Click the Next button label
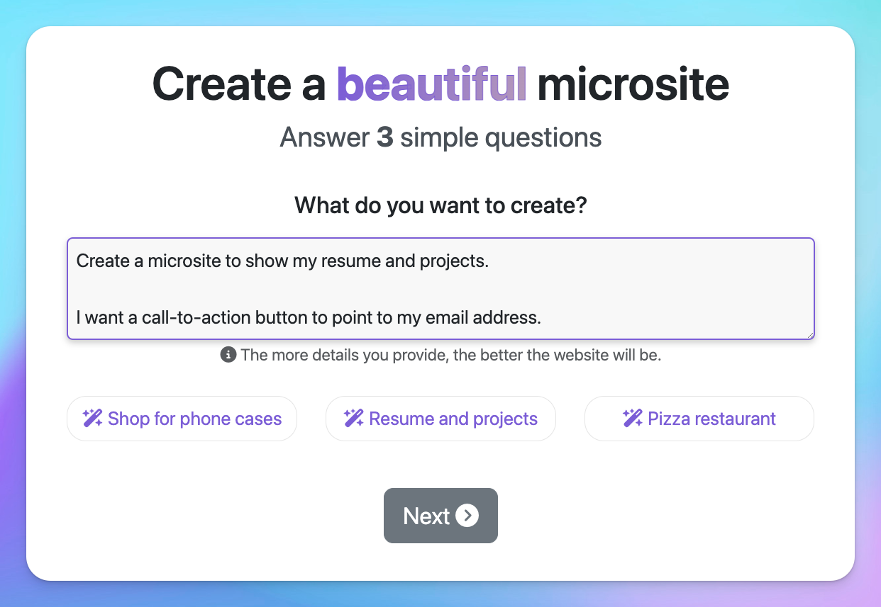This screenshot has width=881, height=607. (426, 516)
